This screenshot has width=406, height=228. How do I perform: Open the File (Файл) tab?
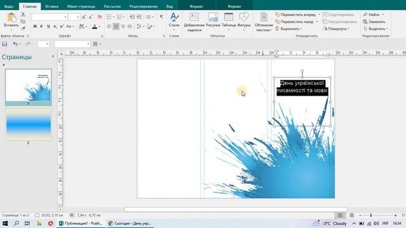tap(9, 6)
